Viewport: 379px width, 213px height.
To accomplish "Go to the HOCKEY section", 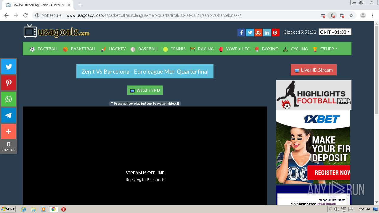I will [x=113, y=49].
